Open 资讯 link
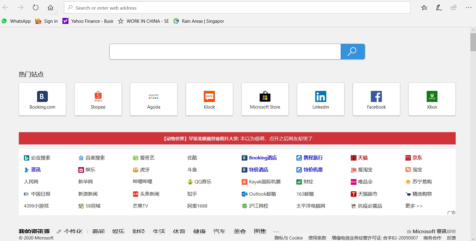This screenshot has height=241, width=476. [32, 170]
